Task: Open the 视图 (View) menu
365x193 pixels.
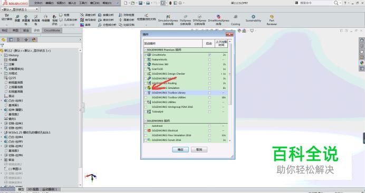Action: click(x=61, y=3)
